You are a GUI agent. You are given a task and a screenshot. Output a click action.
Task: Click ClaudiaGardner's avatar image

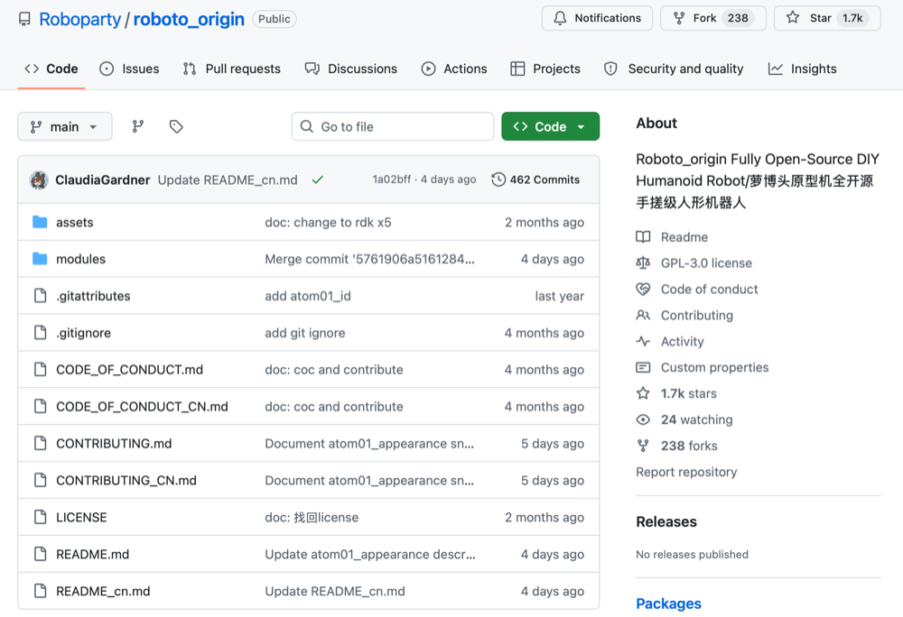pos(39,180)
